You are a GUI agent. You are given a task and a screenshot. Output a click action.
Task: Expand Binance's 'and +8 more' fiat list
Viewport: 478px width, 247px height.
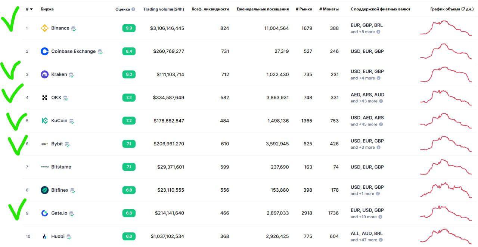coord(365,32)
